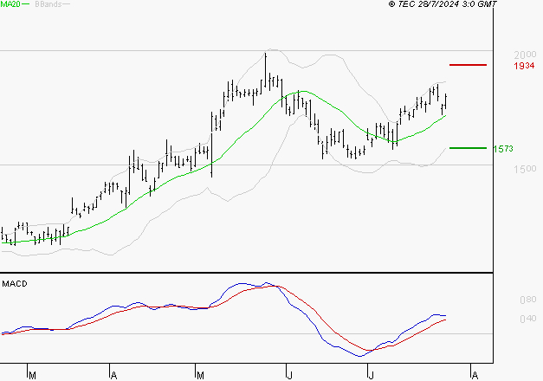Click the green 1573 support value

click(x=503, y=149)
